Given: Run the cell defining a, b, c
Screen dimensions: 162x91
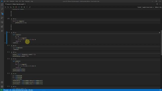Looking at the screenshot, I should (12, 74).
